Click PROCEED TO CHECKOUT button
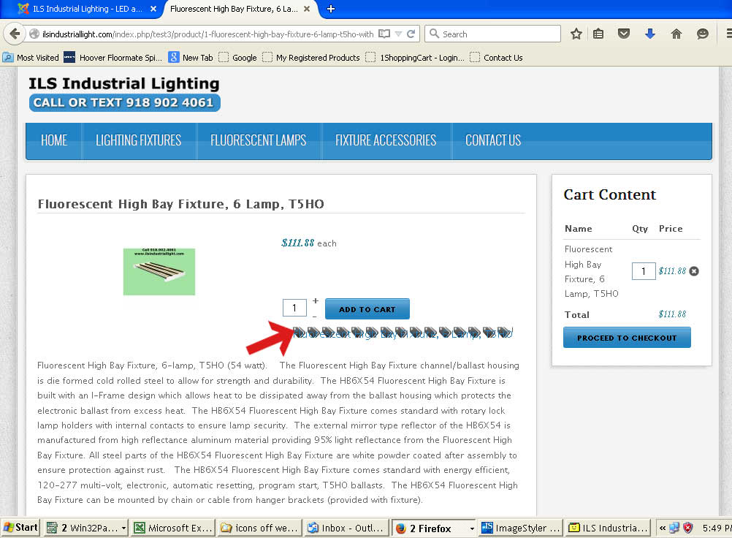Image resolution: width=732 pixels, height=538 pixels. click(x=627, y=338)
